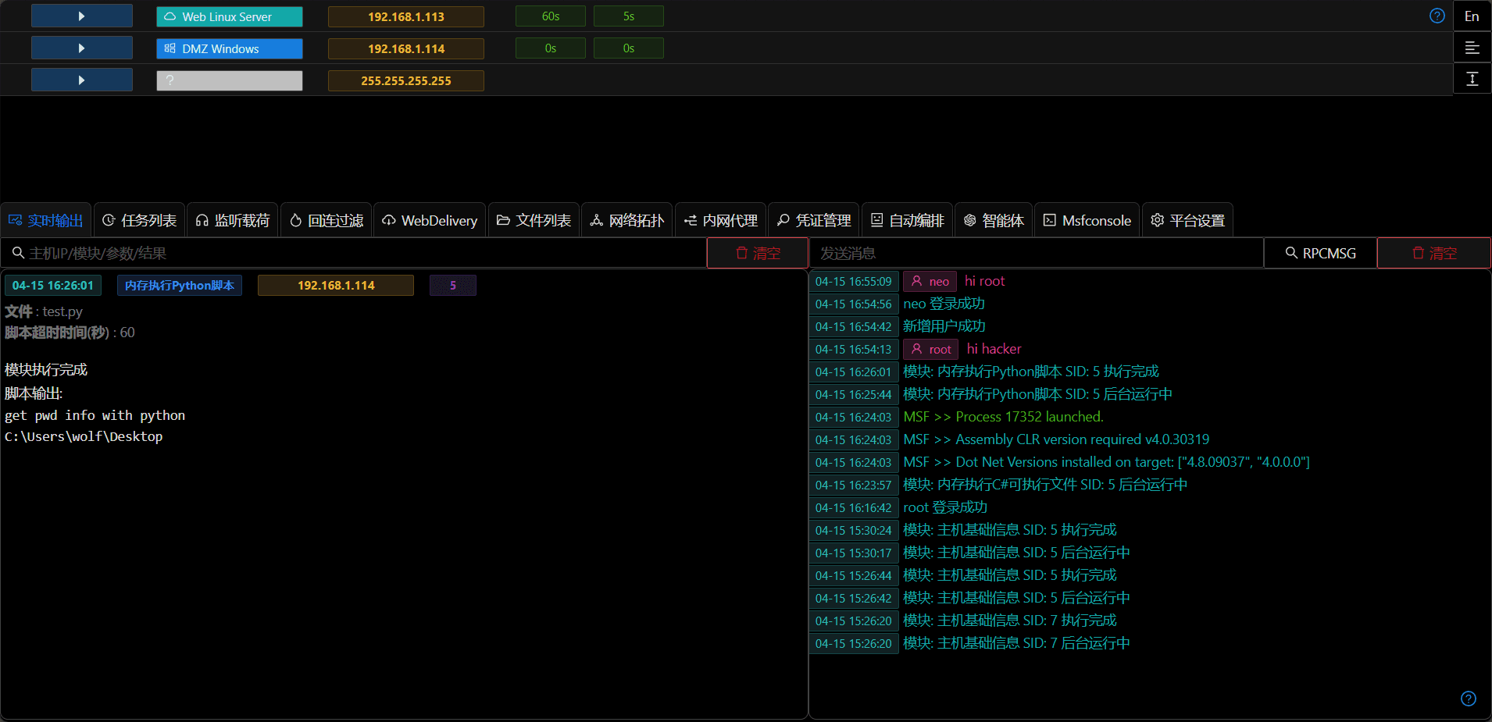
Task: Click the 60s heartbeat tag
Action: click(550, 16)
